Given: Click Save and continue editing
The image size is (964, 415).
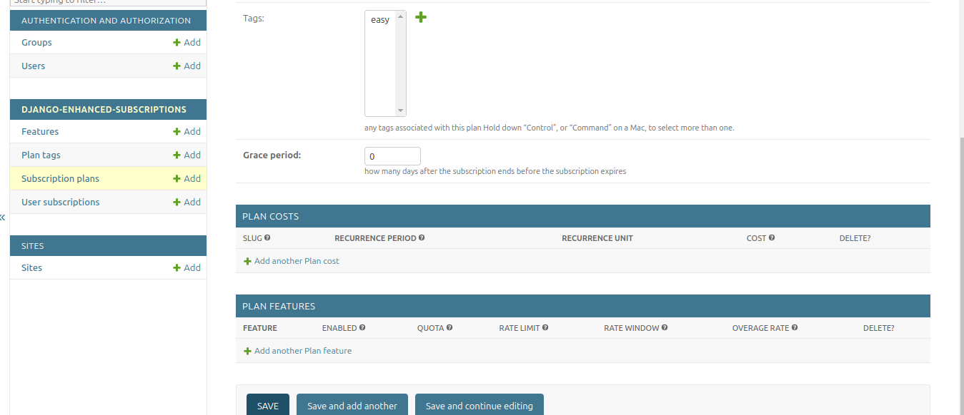Looking at the screenshot, I should (x=479, y=405).
